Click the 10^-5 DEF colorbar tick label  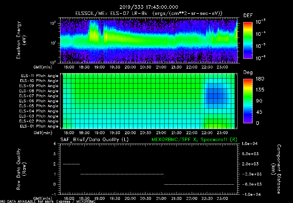(261, 46)
